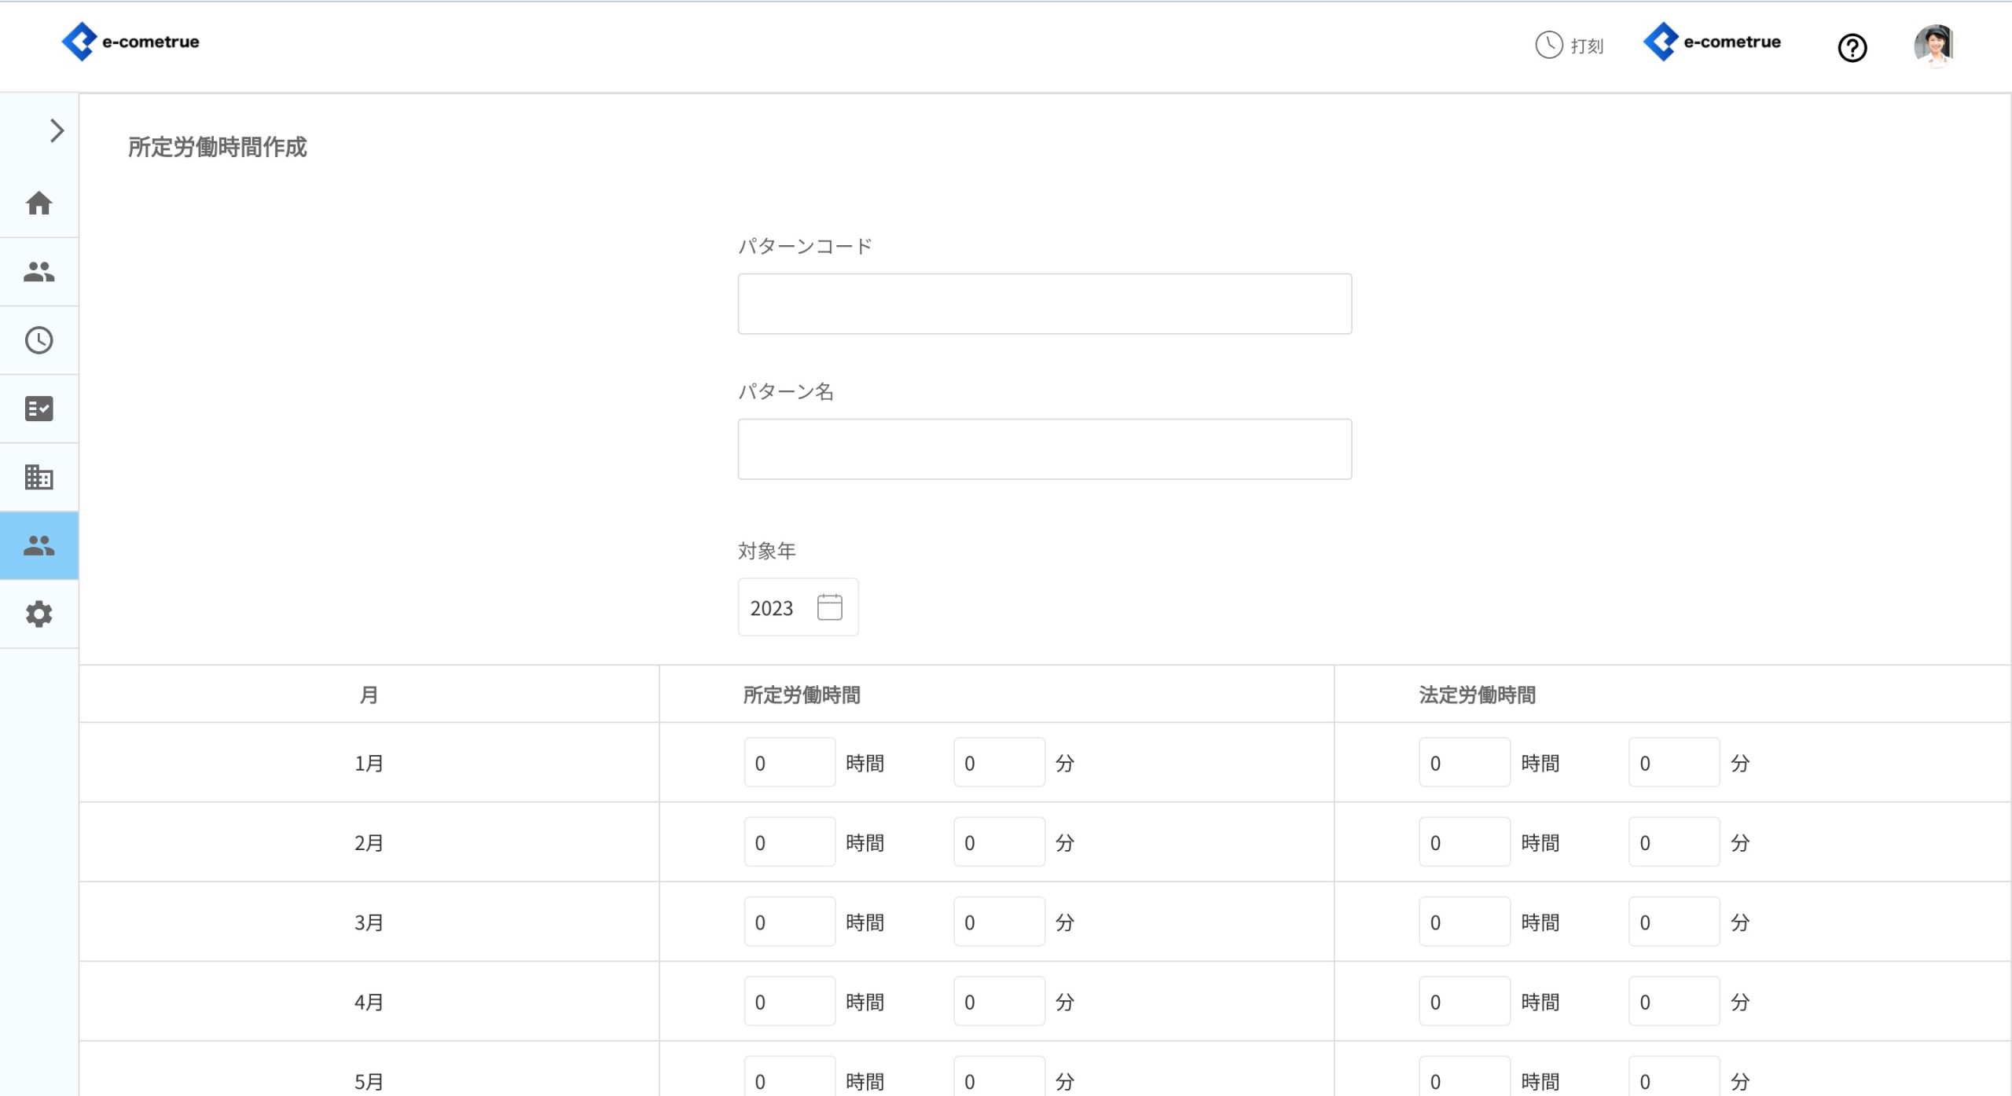This screenshot has width=2012, height=1096.
Task: Open the home icon in sidebar
Action: pyautogui.click(x=39, y=203)
